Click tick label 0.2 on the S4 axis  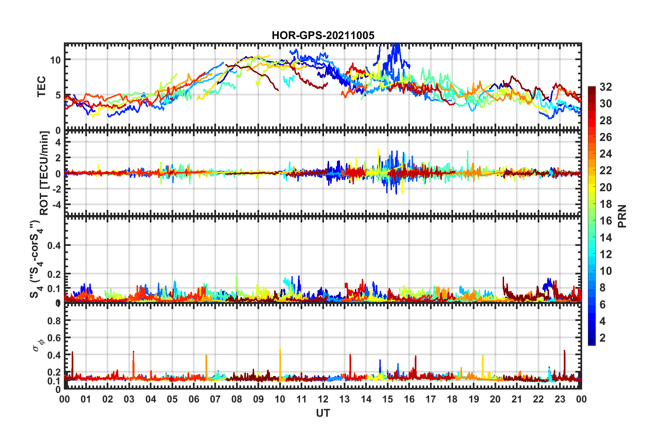pyautogui.click(x=54, y=274)
